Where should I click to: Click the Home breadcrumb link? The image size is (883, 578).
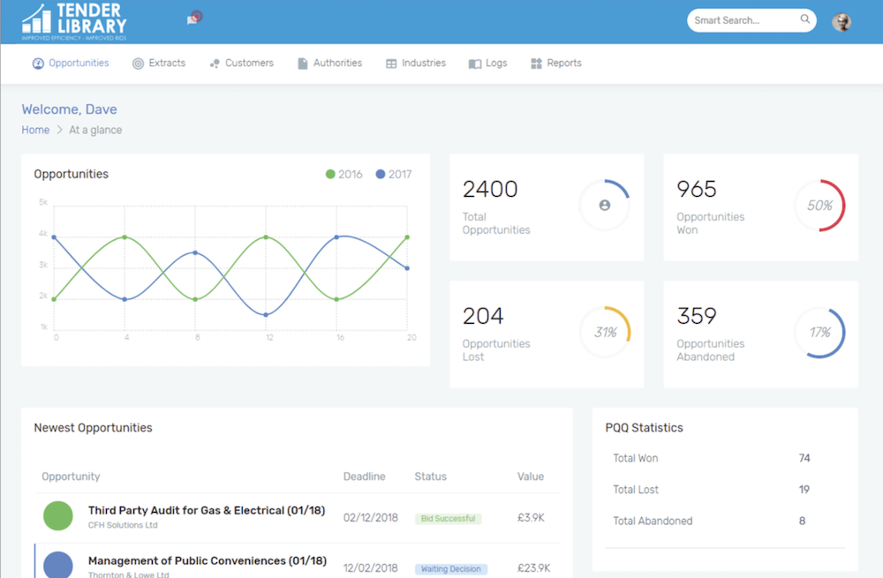35,130
